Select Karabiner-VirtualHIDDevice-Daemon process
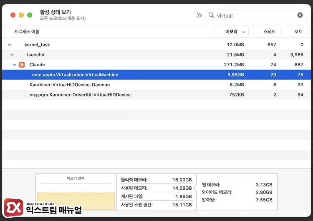Image resolution: width=313 pixels, height=221 pixels. coord(70,85)
